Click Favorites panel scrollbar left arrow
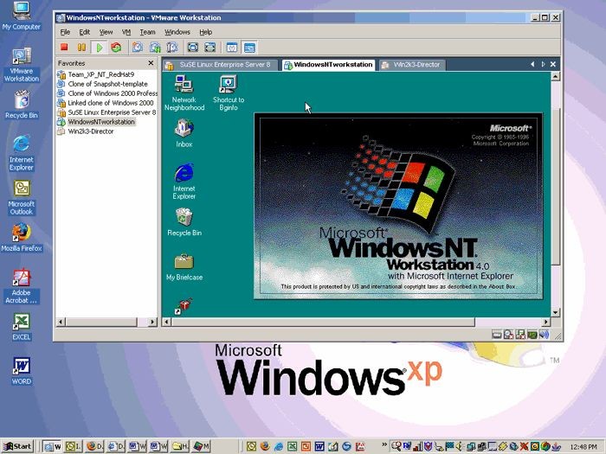The image size is (606, 454). [x=61, y=322]
